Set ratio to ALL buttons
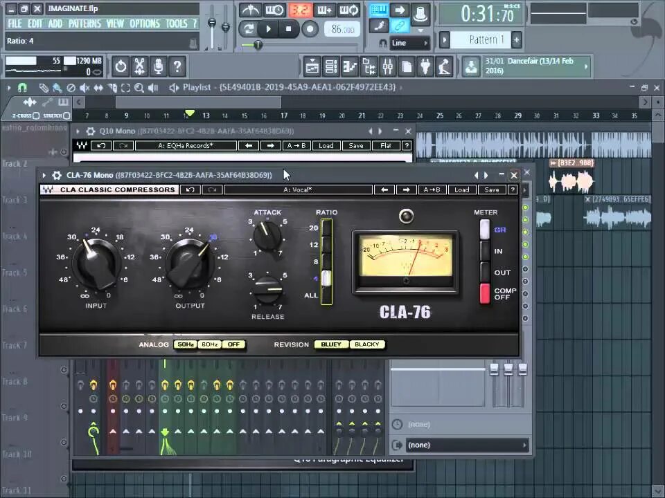This screenshot has height=498, width=665. coord(326,295)
